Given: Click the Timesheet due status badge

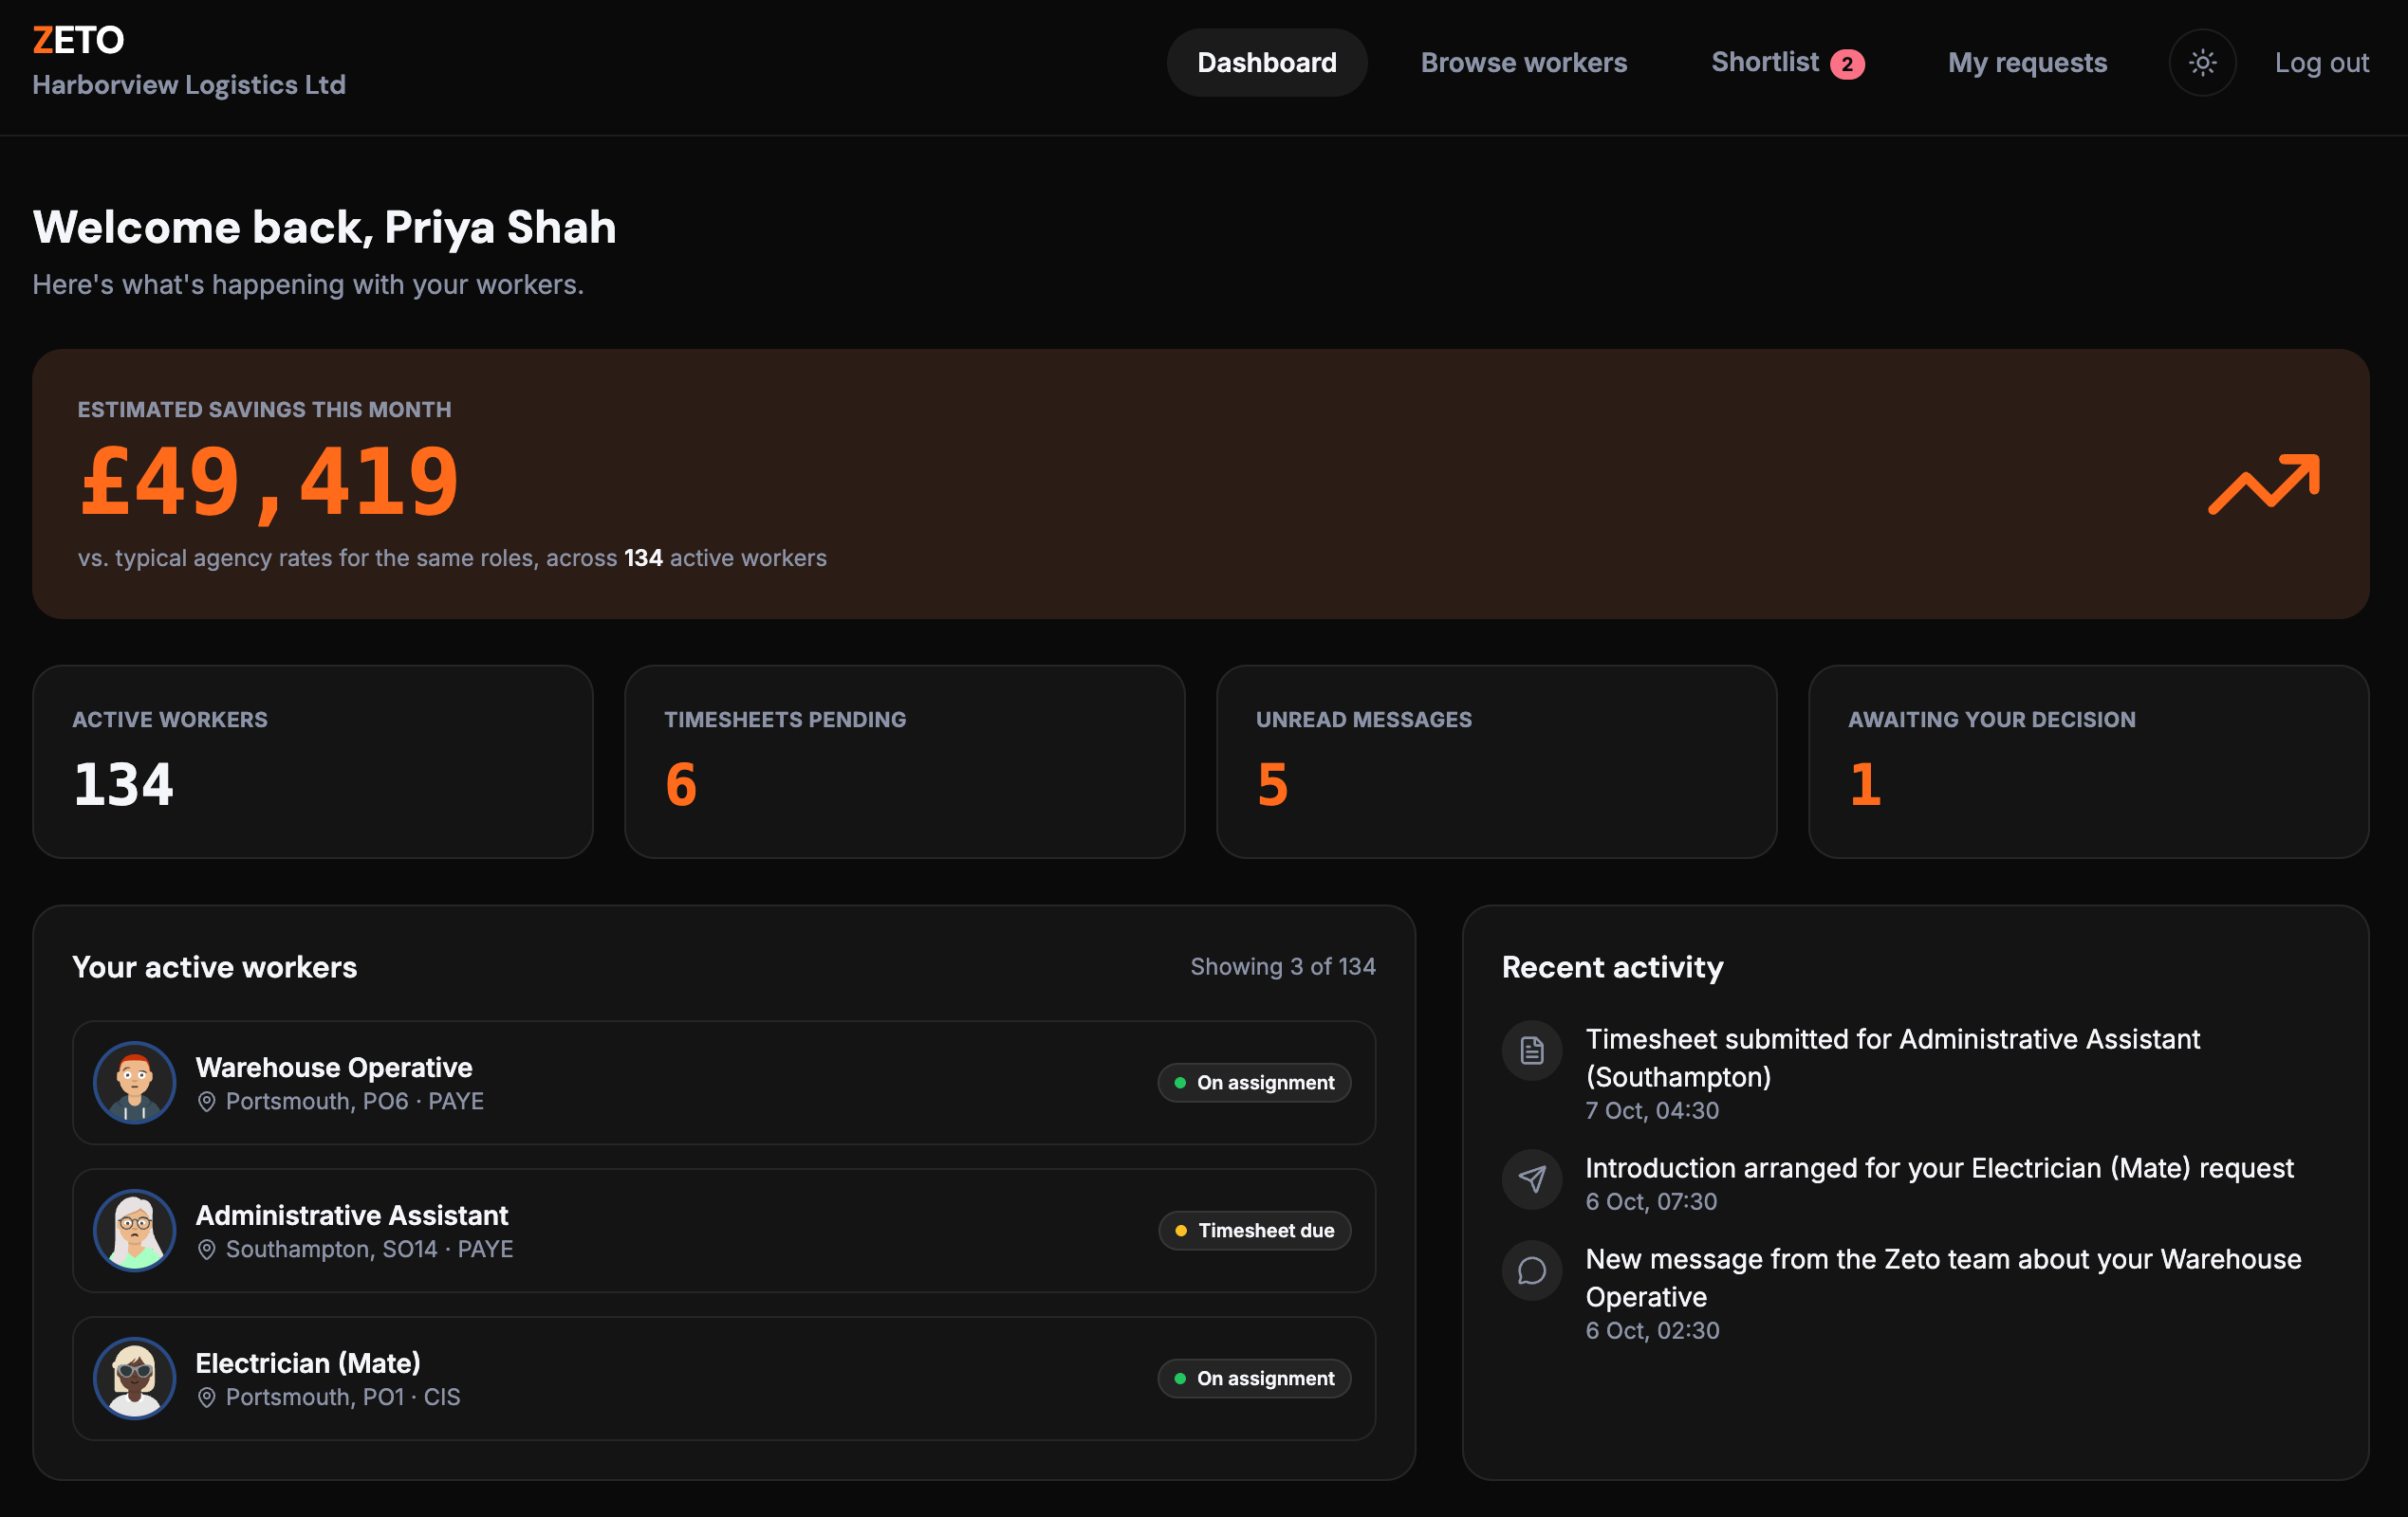Looking at the screenshot, I should pyautogui.click(x=1255, y=1230).
